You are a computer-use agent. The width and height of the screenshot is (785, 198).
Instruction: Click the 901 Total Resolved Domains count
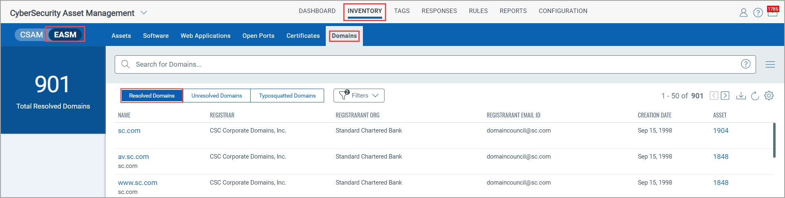[x=53, y=85]
